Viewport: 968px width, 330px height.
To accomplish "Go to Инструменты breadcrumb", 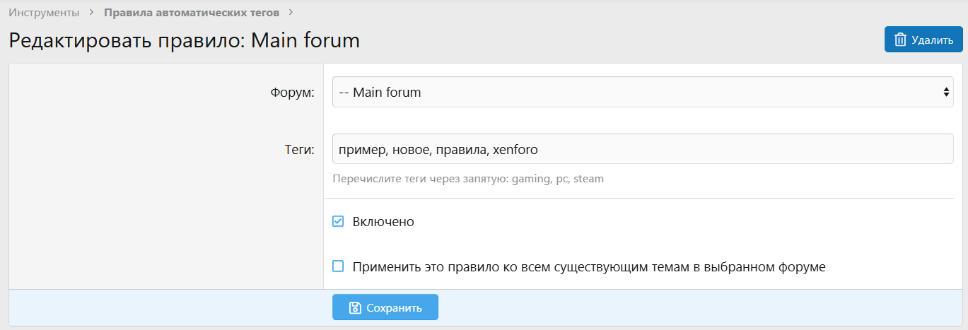I will pyautogui.click(x=44, y=12).
